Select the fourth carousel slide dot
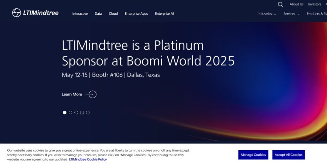Screen dimensions: 327x163 click(82, 112)
